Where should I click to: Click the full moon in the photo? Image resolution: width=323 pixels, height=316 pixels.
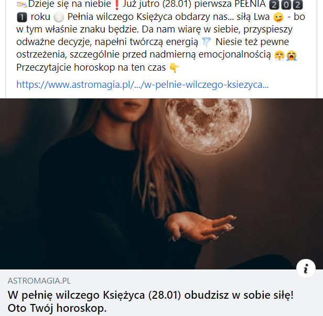208,126
